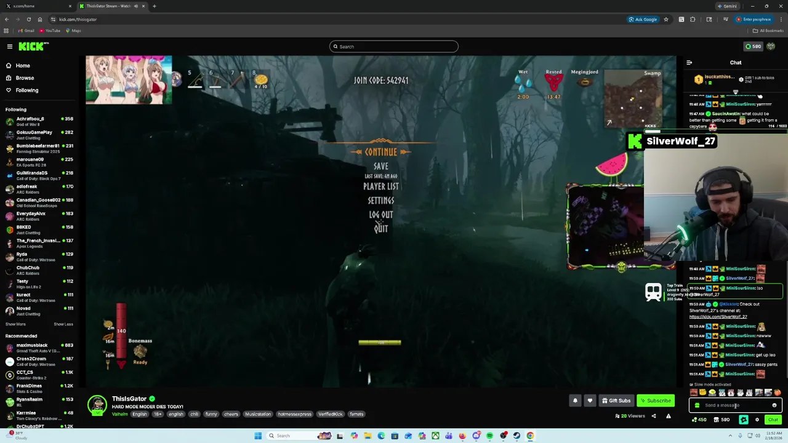
Task: Select the peach emote in quick emotes
Action: (777, 393)
